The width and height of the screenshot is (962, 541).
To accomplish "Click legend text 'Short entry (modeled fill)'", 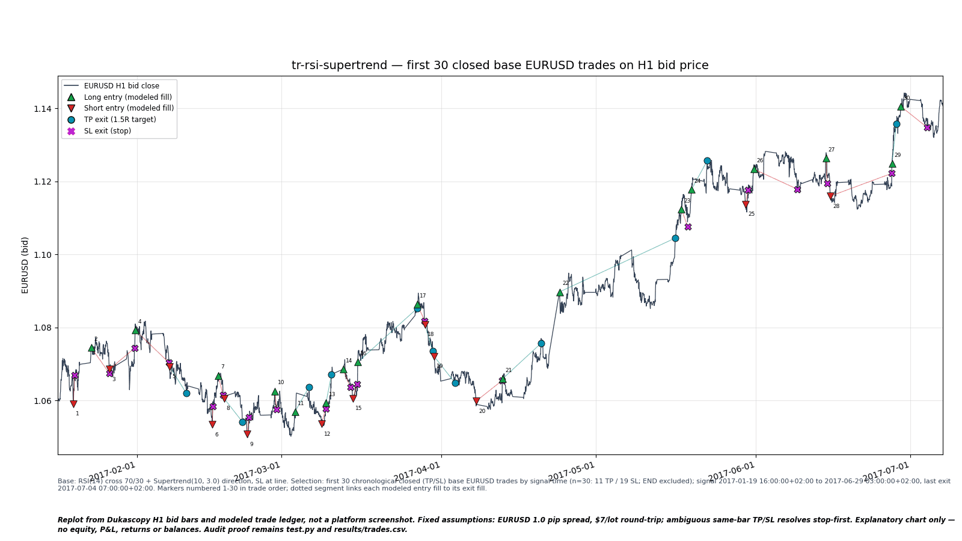I will (x=129, y=108).
